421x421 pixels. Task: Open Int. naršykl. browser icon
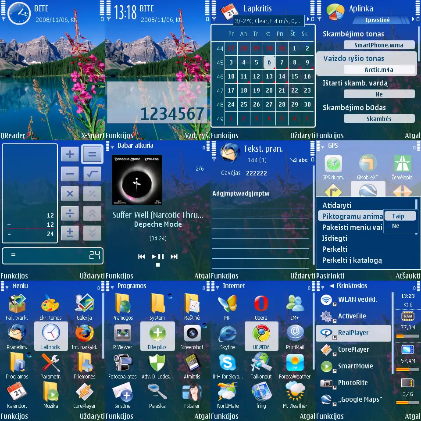click(84, 336)
